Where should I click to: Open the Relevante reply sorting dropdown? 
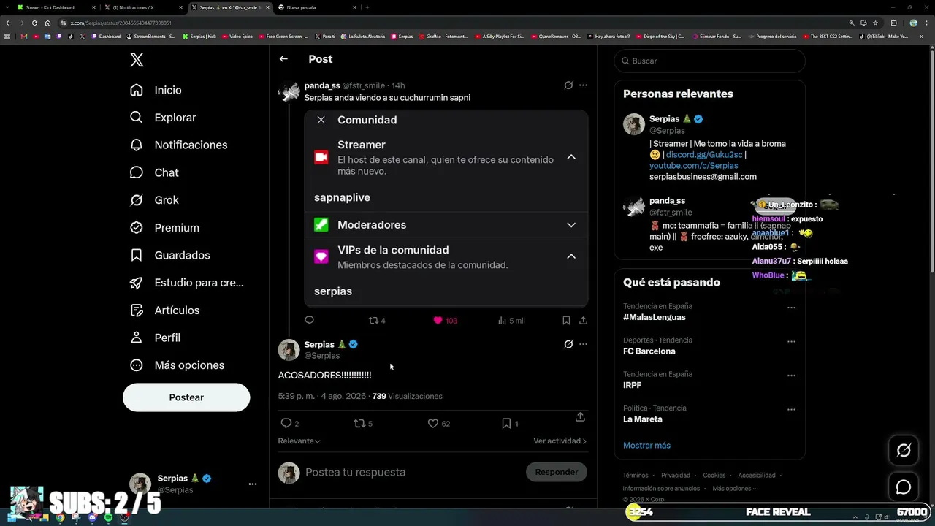click(x=299, y=441)
